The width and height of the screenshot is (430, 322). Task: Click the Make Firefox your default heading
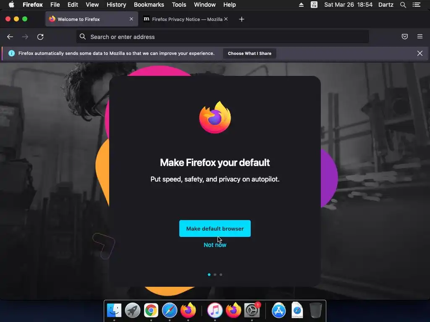click(215, 163)
